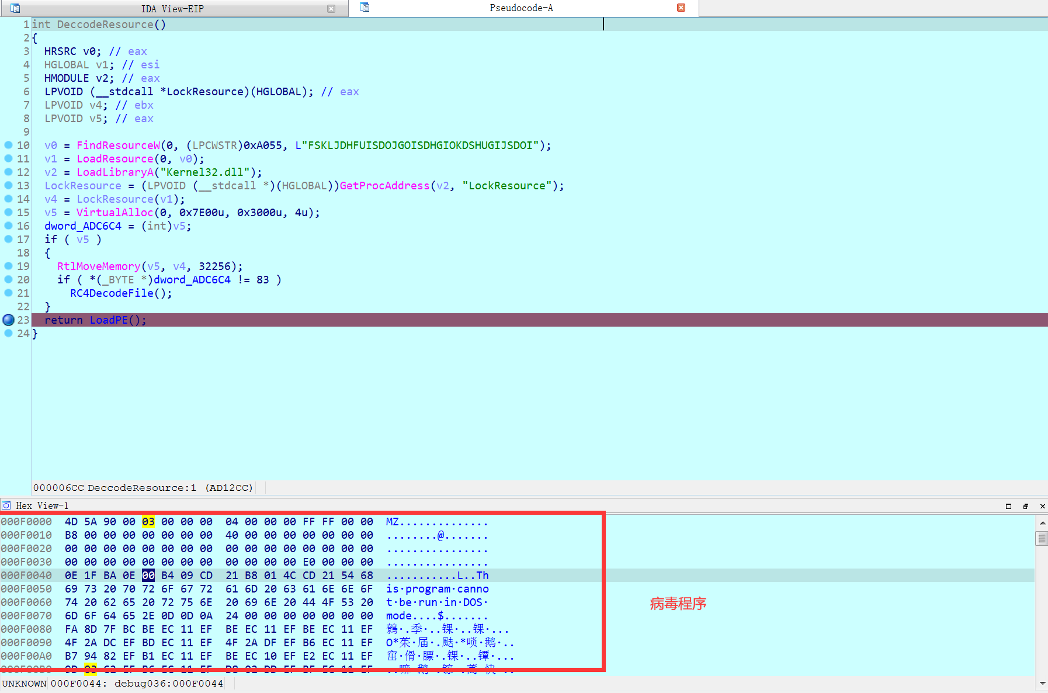Toggle breakpoint dot on line 19
This screenshot has height=693, width=1048.
coord(8,266)
